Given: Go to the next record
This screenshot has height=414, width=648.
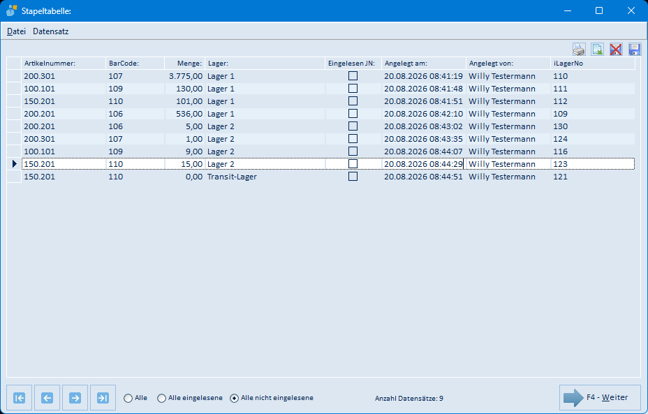Looking at the screenshot, I should (x=75, y=398).
